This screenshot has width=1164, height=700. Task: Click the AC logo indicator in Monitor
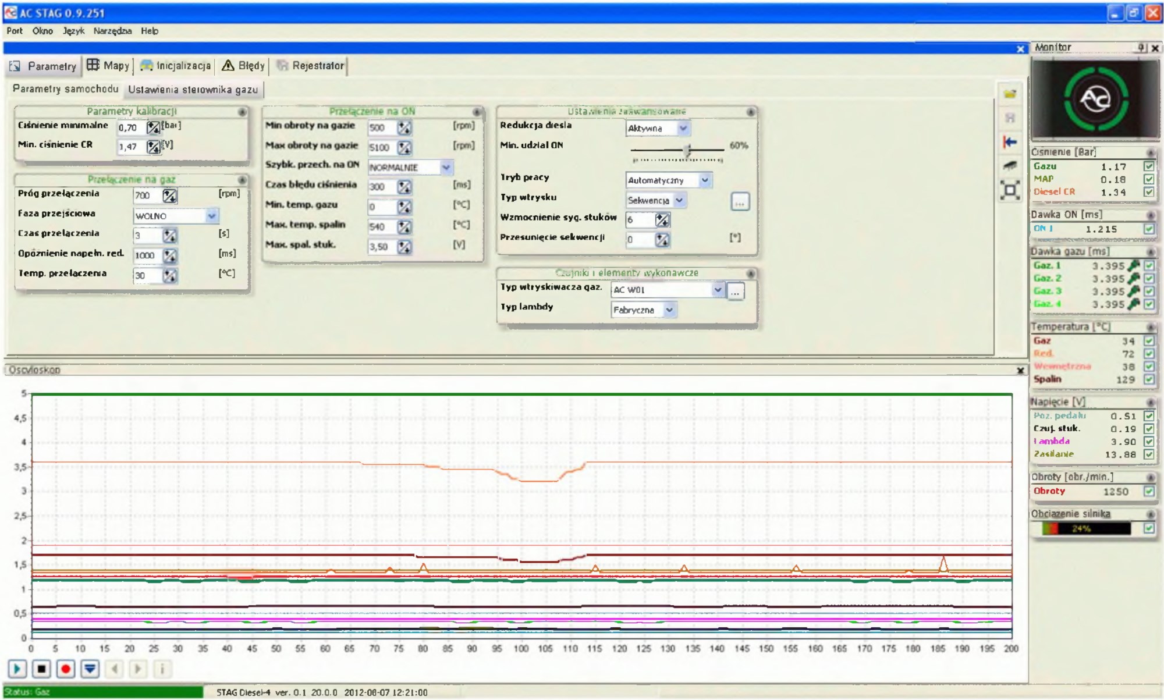pos(1096,100)
